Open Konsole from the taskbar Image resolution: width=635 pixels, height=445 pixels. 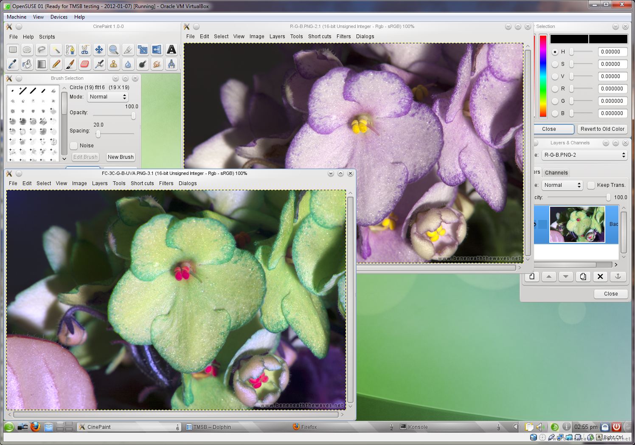[x=450, y=427]
